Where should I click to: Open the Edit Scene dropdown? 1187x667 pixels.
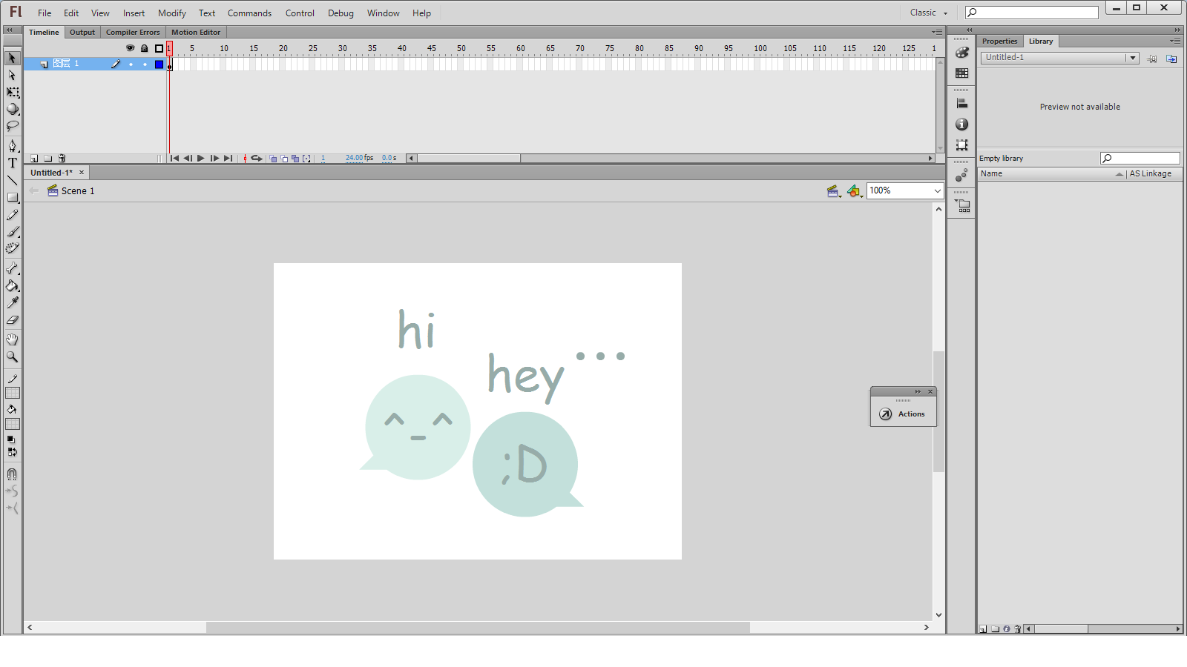834,191
